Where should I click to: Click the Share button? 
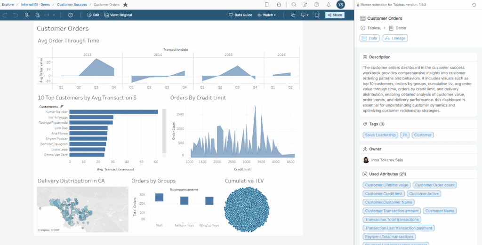pyautogui.click(x=335, y=15)
